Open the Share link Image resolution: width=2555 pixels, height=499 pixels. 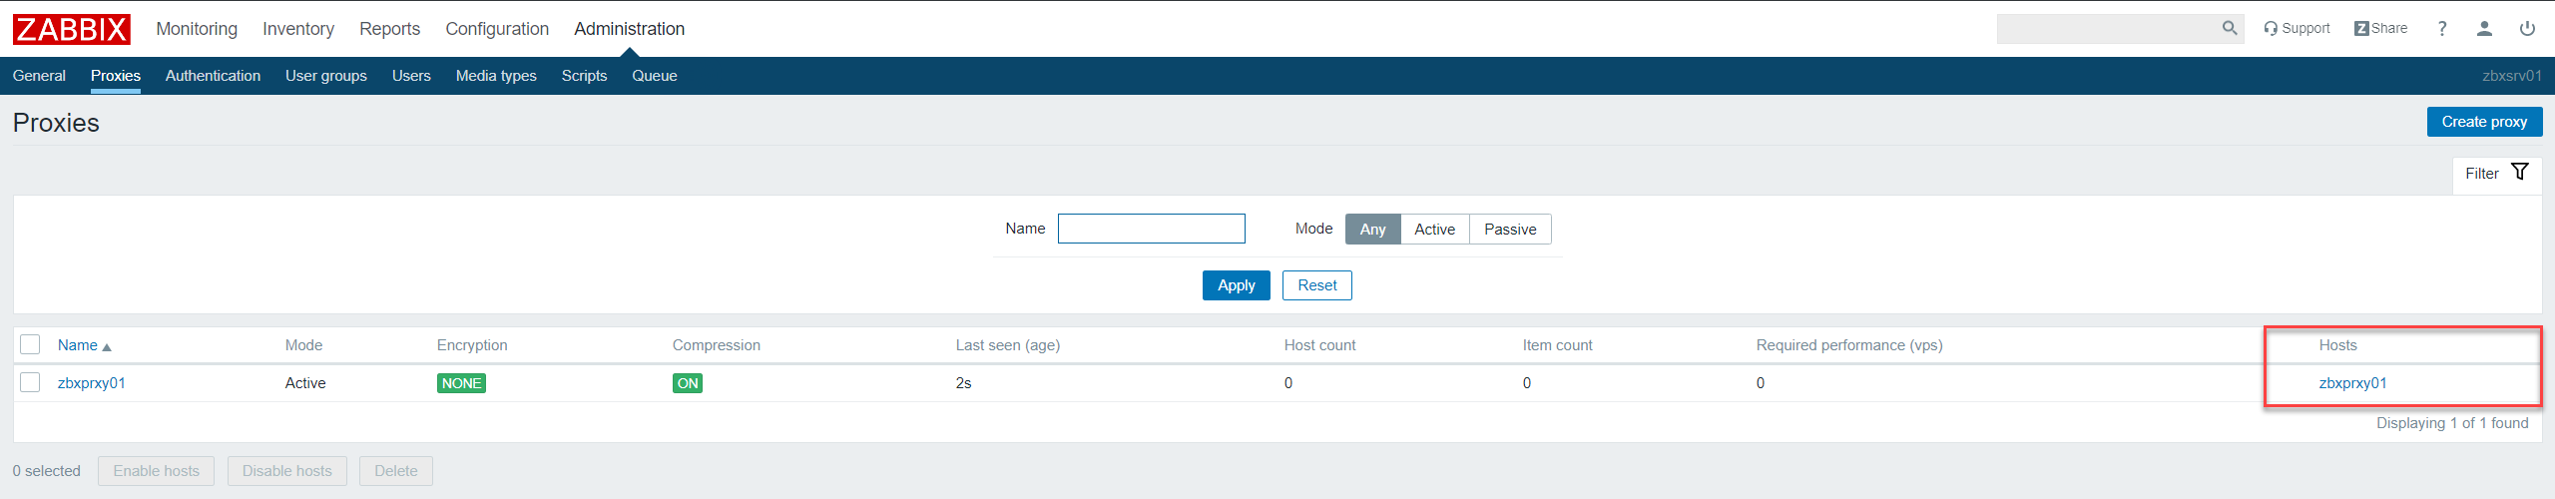[2380, 28]
